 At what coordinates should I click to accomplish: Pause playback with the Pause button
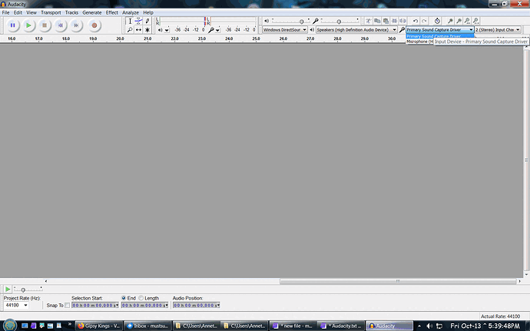(12, 25)
